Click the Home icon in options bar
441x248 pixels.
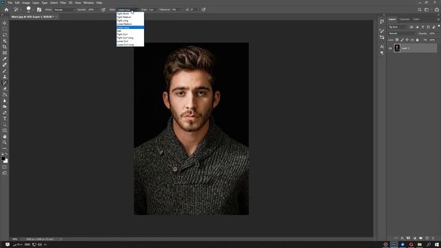(6, 10)
